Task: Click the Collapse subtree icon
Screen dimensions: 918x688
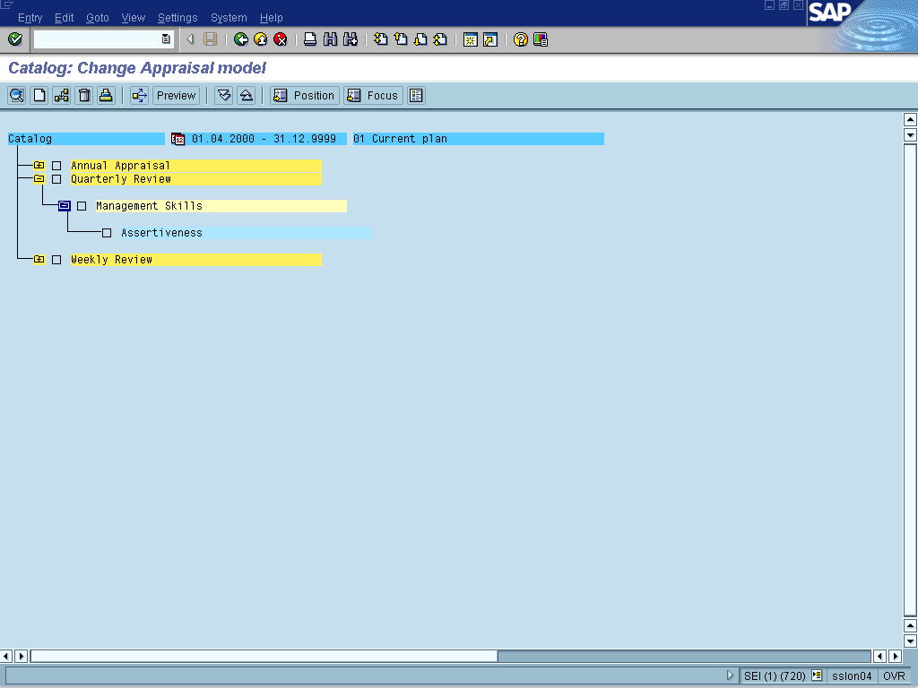Action: coord(247,95)
